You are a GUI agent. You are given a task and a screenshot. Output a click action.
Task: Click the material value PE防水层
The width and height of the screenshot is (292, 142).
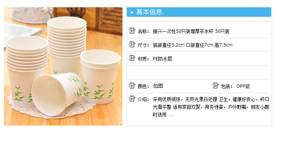click(x=162, y=59)
